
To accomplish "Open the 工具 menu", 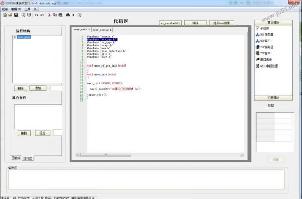I will (x=27, y=9).
